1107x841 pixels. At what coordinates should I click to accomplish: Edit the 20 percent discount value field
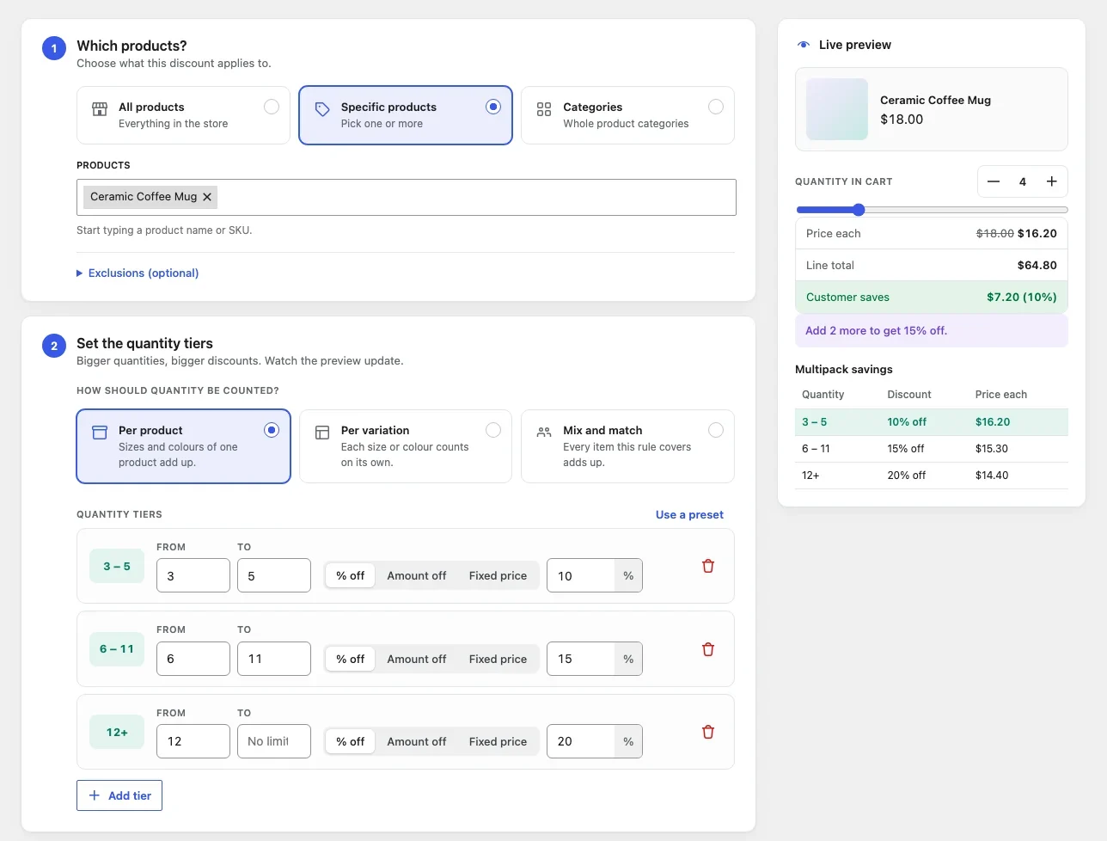tap(581, 741)
